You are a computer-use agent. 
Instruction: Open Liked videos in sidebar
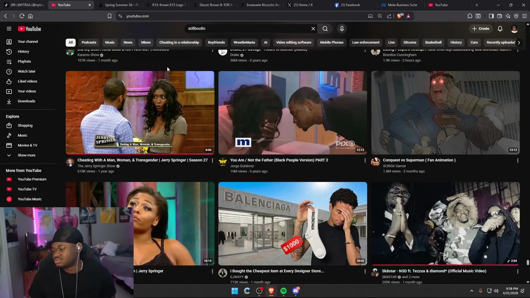(x=28, y=81)
